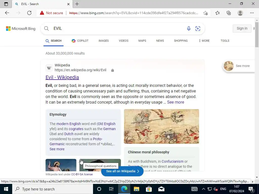The width and height of the screenshot is (259, 194).
Task: Open Settings and more ellipsis menu
Action: pyautogui.click(x=252, y=13)
